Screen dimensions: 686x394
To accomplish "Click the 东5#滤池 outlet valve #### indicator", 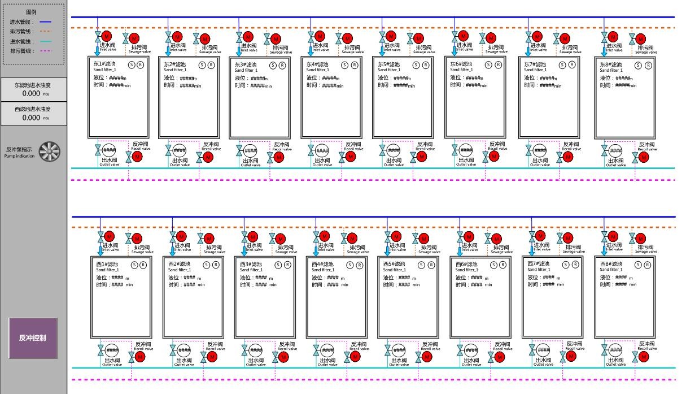I will pyautogui.click(x=394, y=150).
